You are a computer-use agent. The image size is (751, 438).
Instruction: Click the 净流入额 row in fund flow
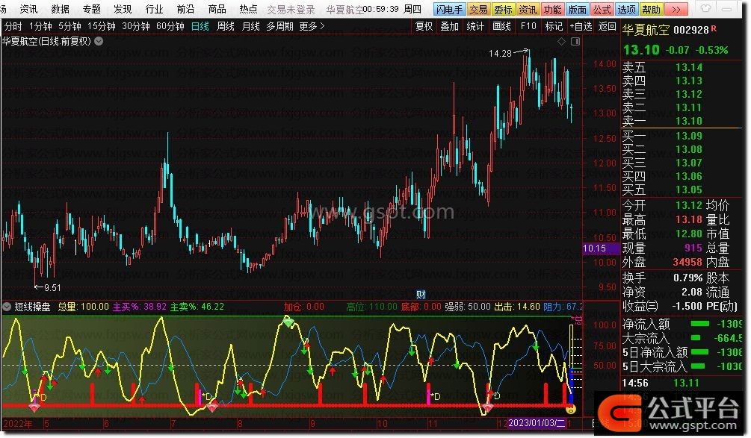click(x=682, y=324)
